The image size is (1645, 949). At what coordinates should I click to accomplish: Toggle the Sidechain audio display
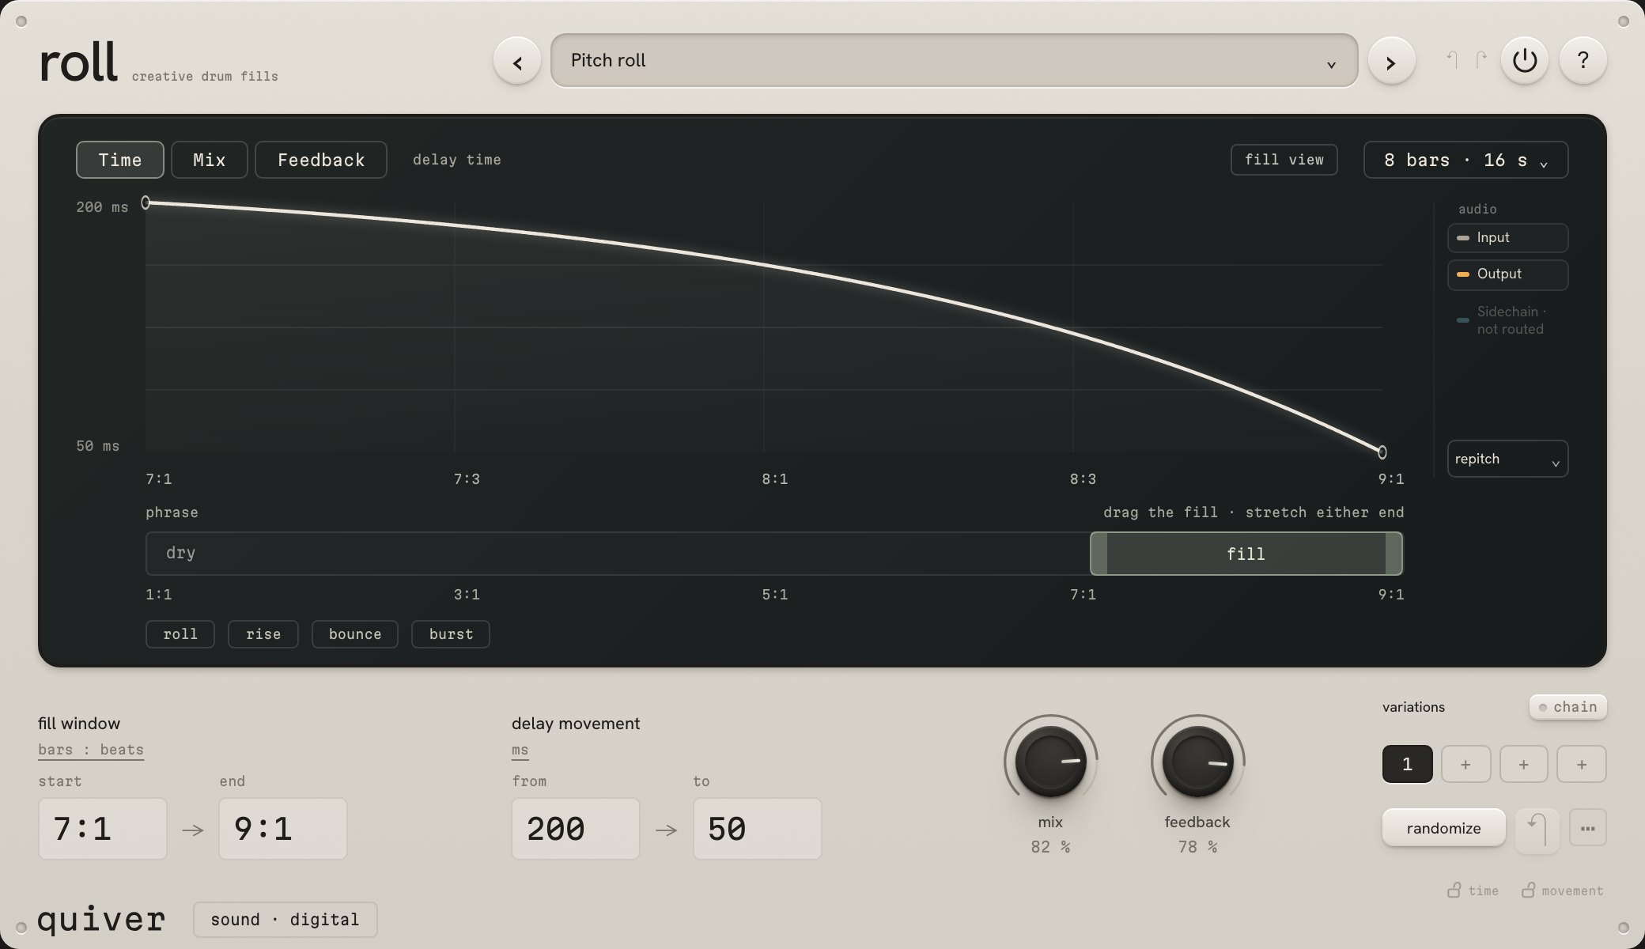click(1507, 320)
